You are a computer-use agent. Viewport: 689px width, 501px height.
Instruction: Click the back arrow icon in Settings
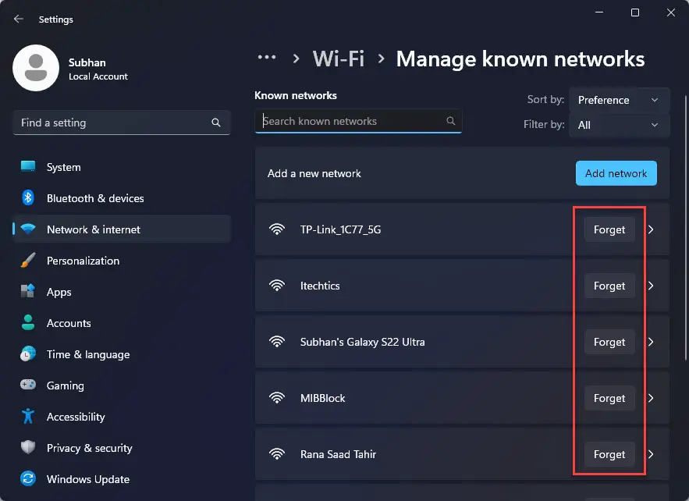[19, 19]
